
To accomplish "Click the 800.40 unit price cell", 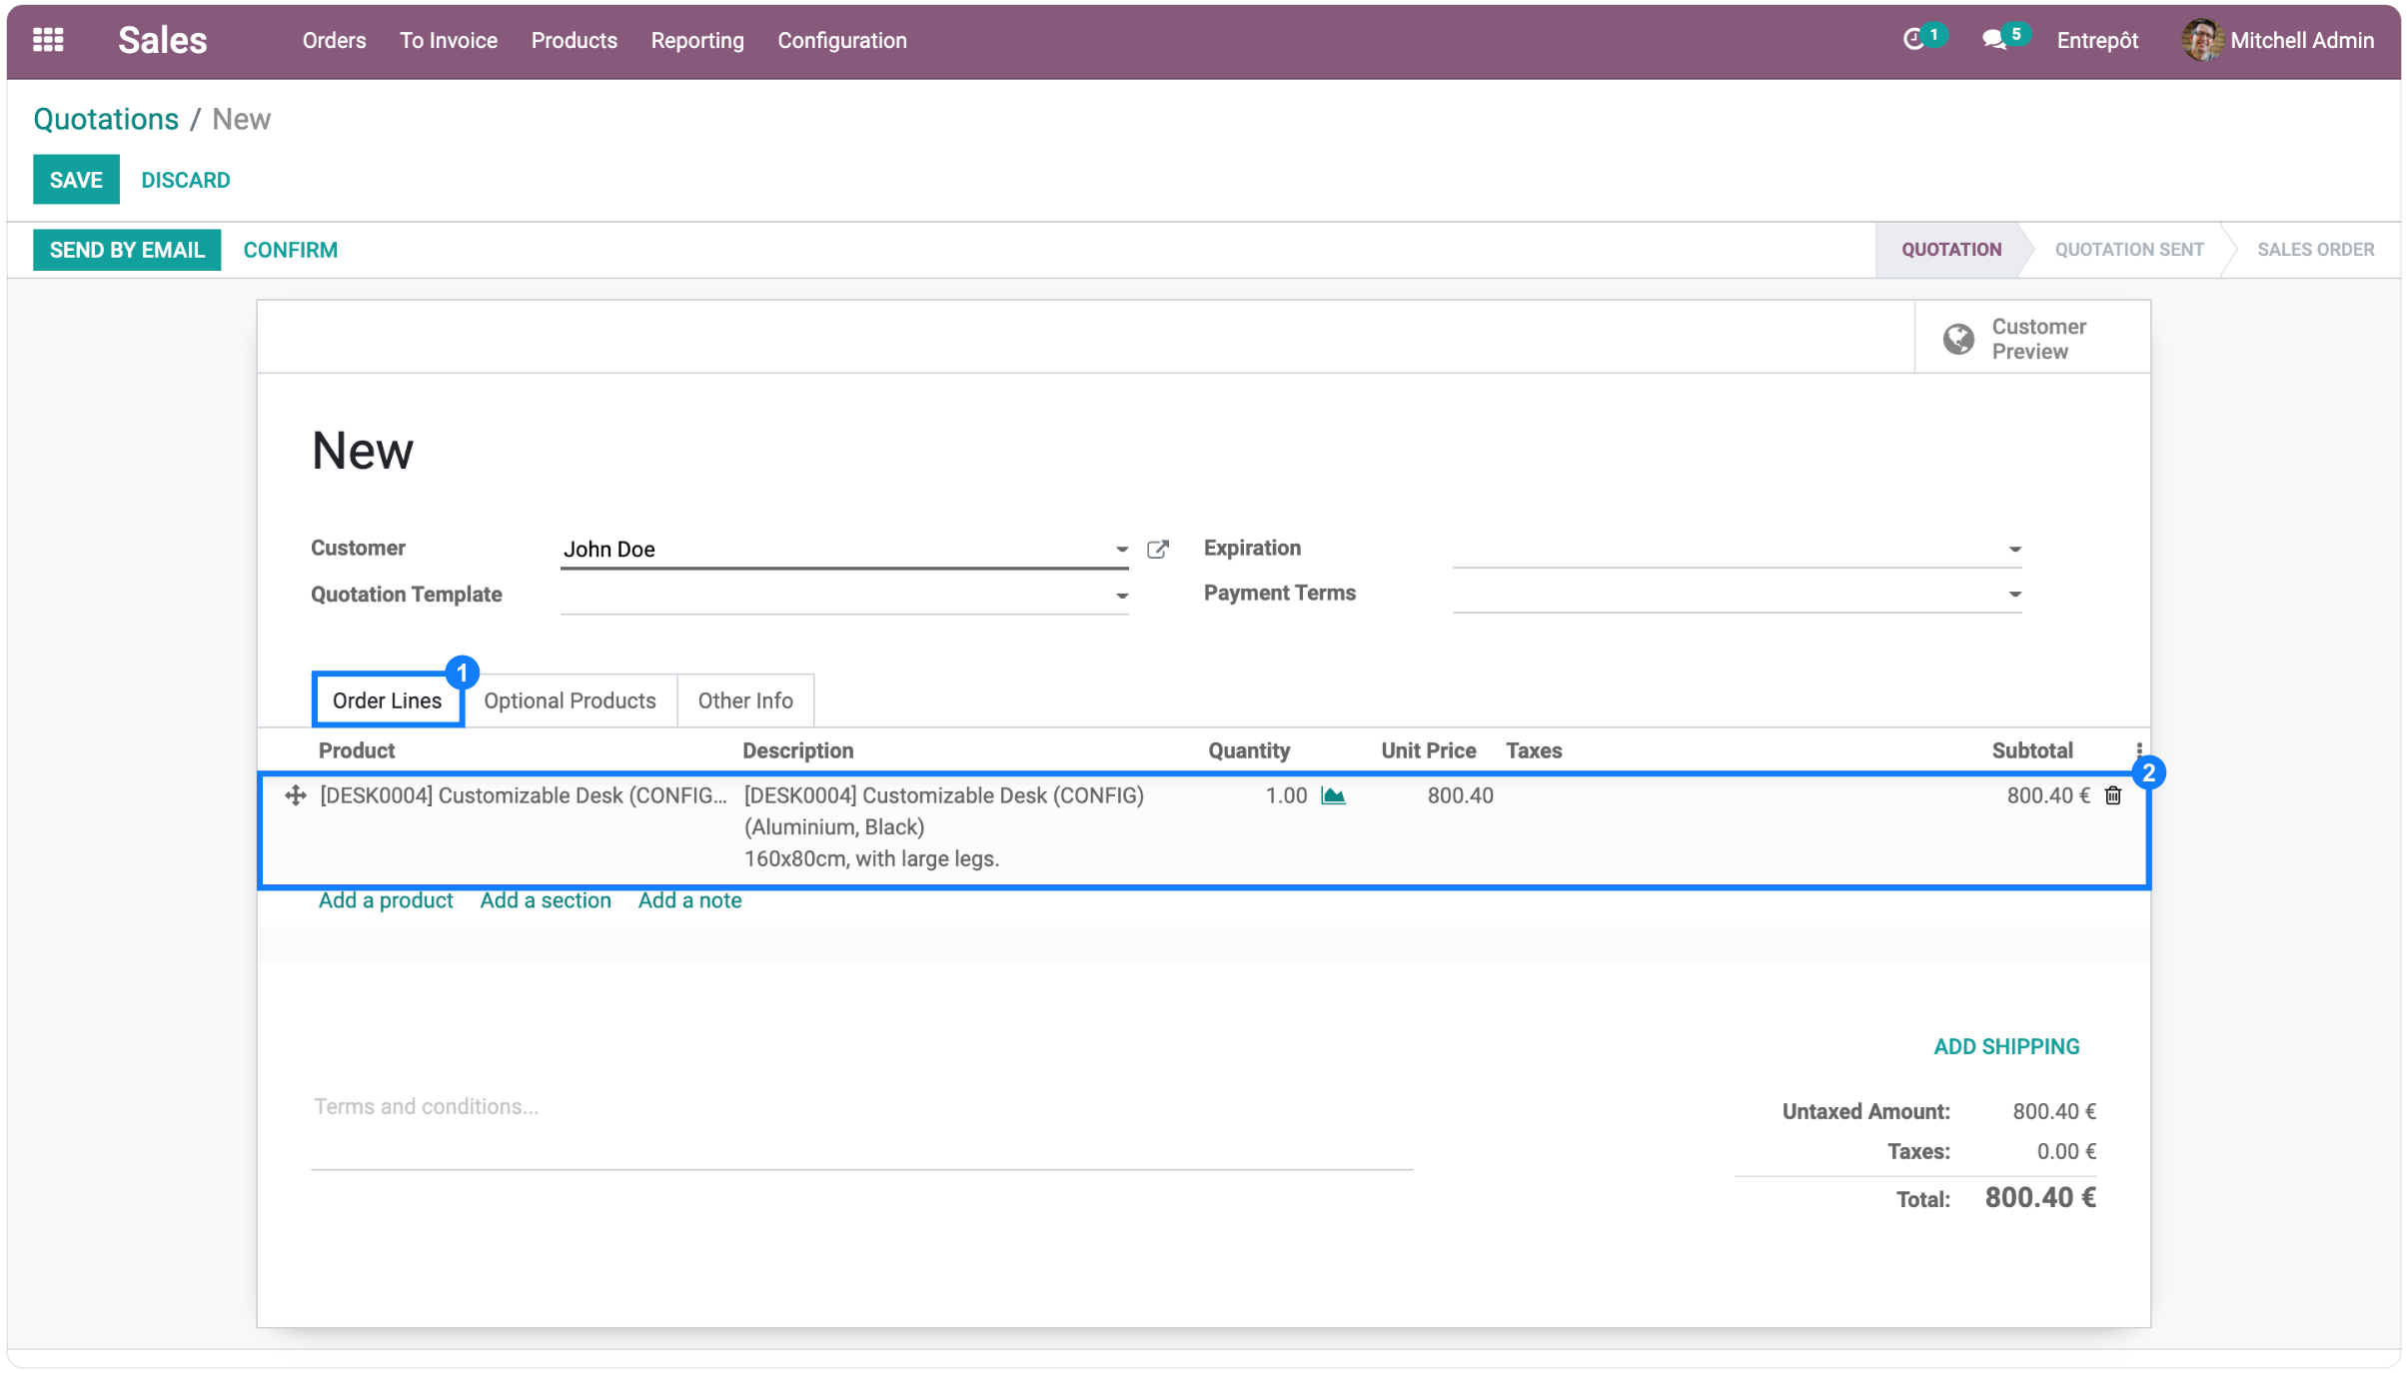I will click(x=1460, y=795).
